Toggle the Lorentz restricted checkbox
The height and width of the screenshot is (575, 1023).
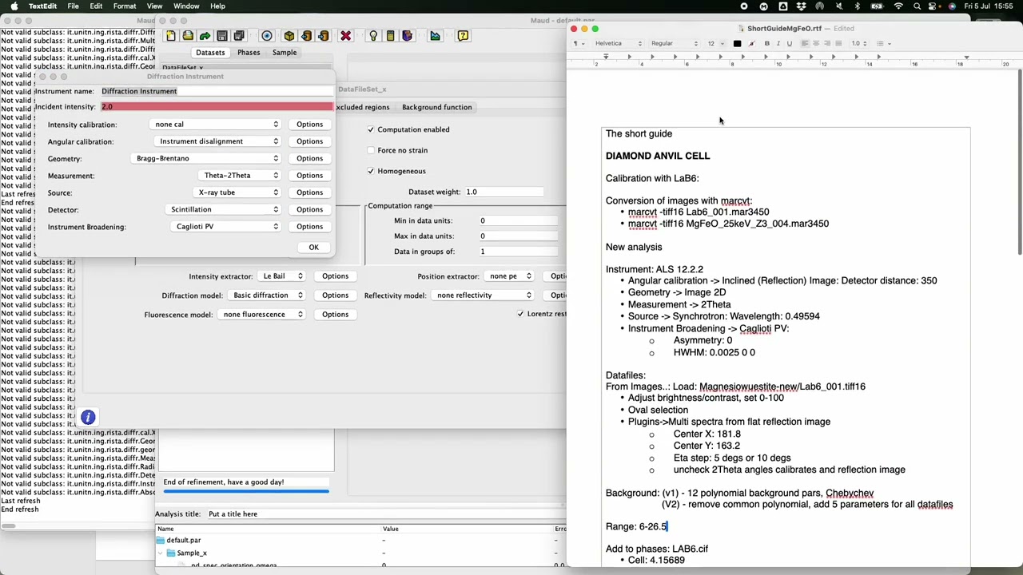tap(520, 314)
